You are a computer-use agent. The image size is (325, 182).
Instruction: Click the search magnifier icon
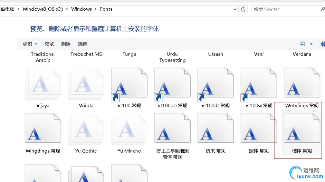pyautogui.click(x=323, y=9)
